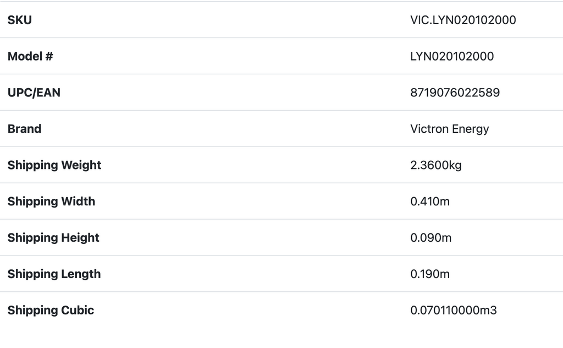The image size is (563, 348).
Task: Select the SKU value VIC.LYN020102000
Action: [x=463, y=20]
